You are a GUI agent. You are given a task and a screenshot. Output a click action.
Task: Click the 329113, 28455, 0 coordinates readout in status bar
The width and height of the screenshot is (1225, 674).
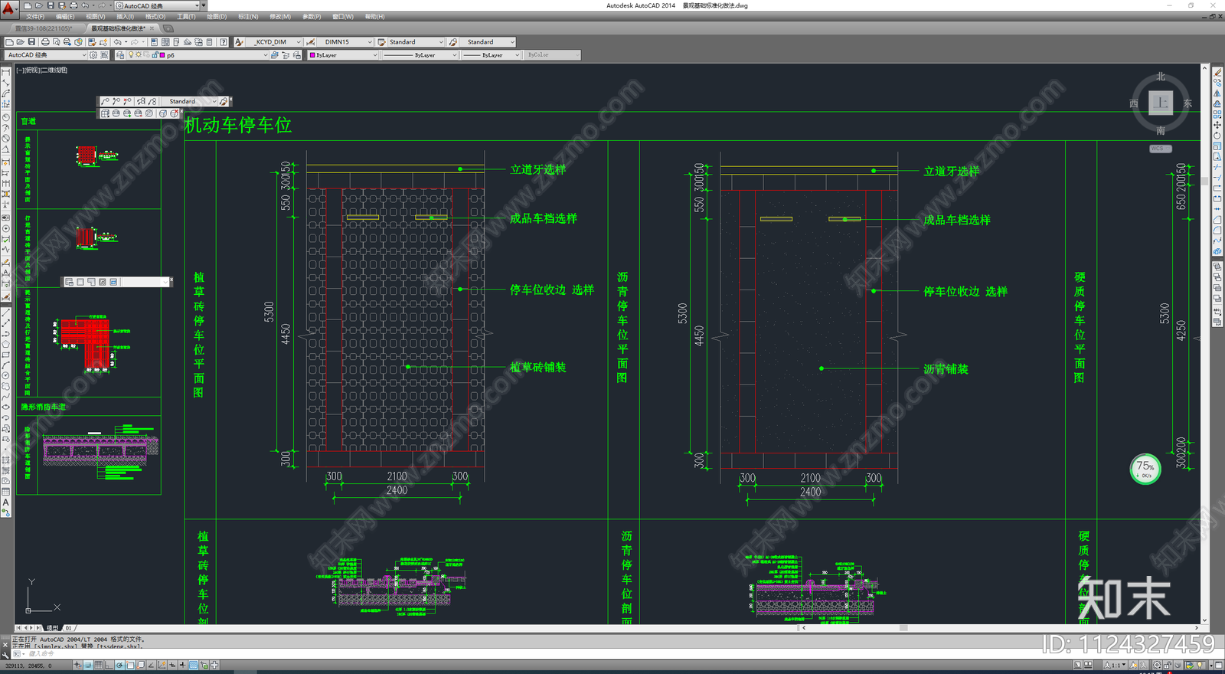28,666
